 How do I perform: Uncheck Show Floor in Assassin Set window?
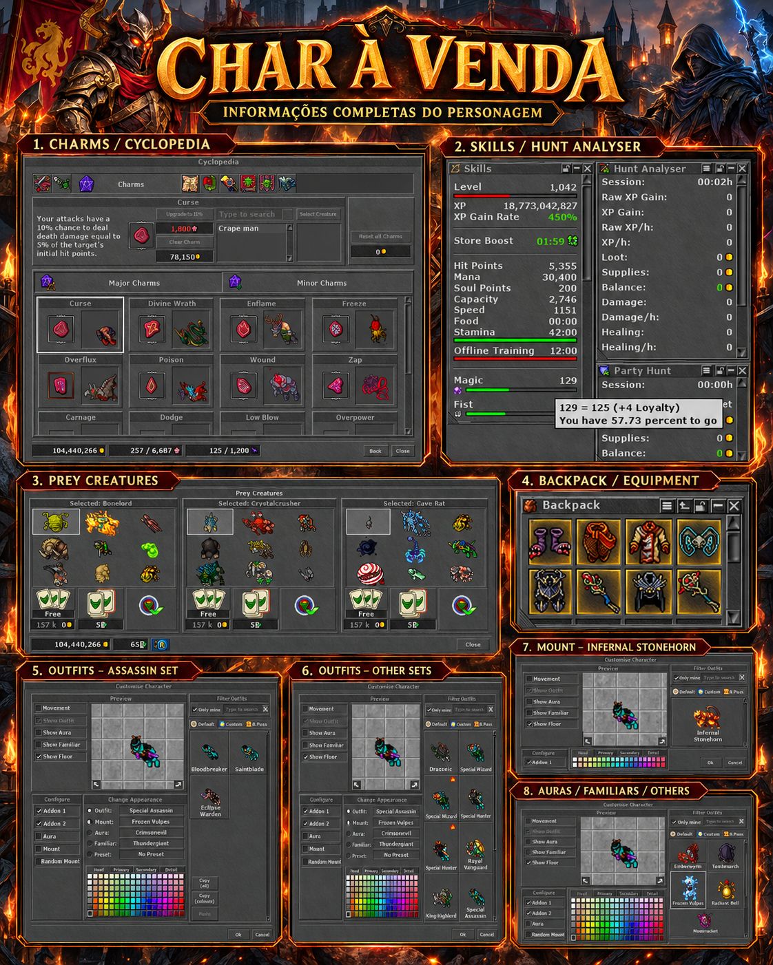click(x=39, y=756)
